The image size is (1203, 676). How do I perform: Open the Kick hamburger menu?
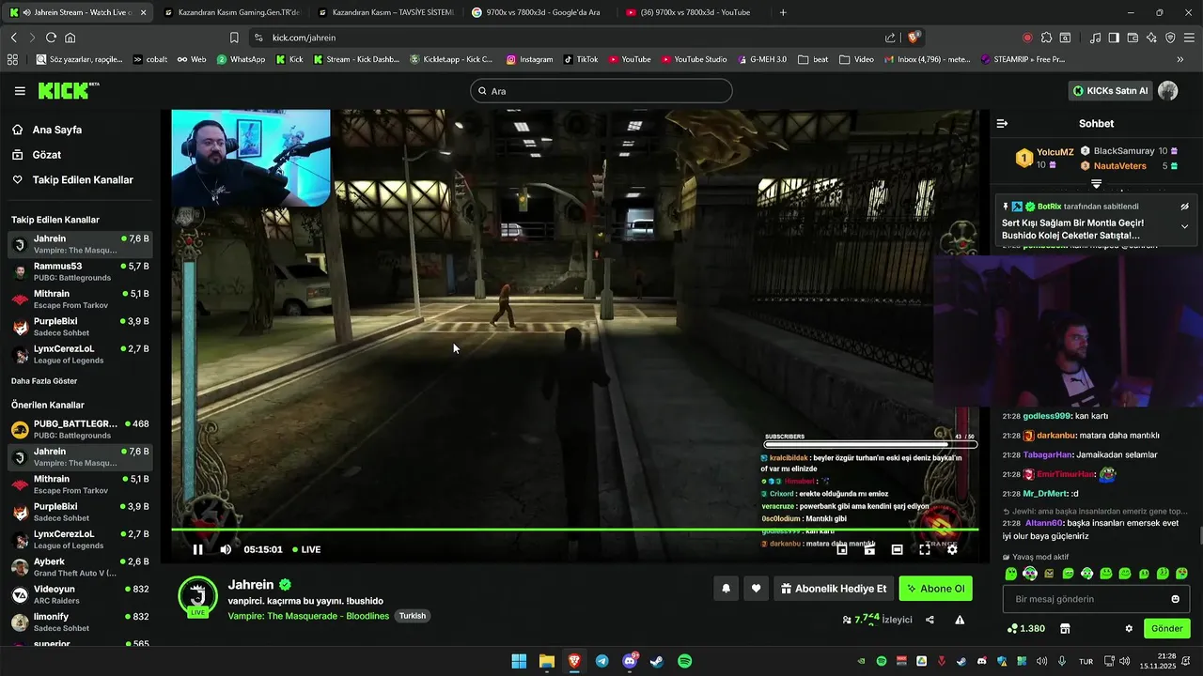pos(20,91)
